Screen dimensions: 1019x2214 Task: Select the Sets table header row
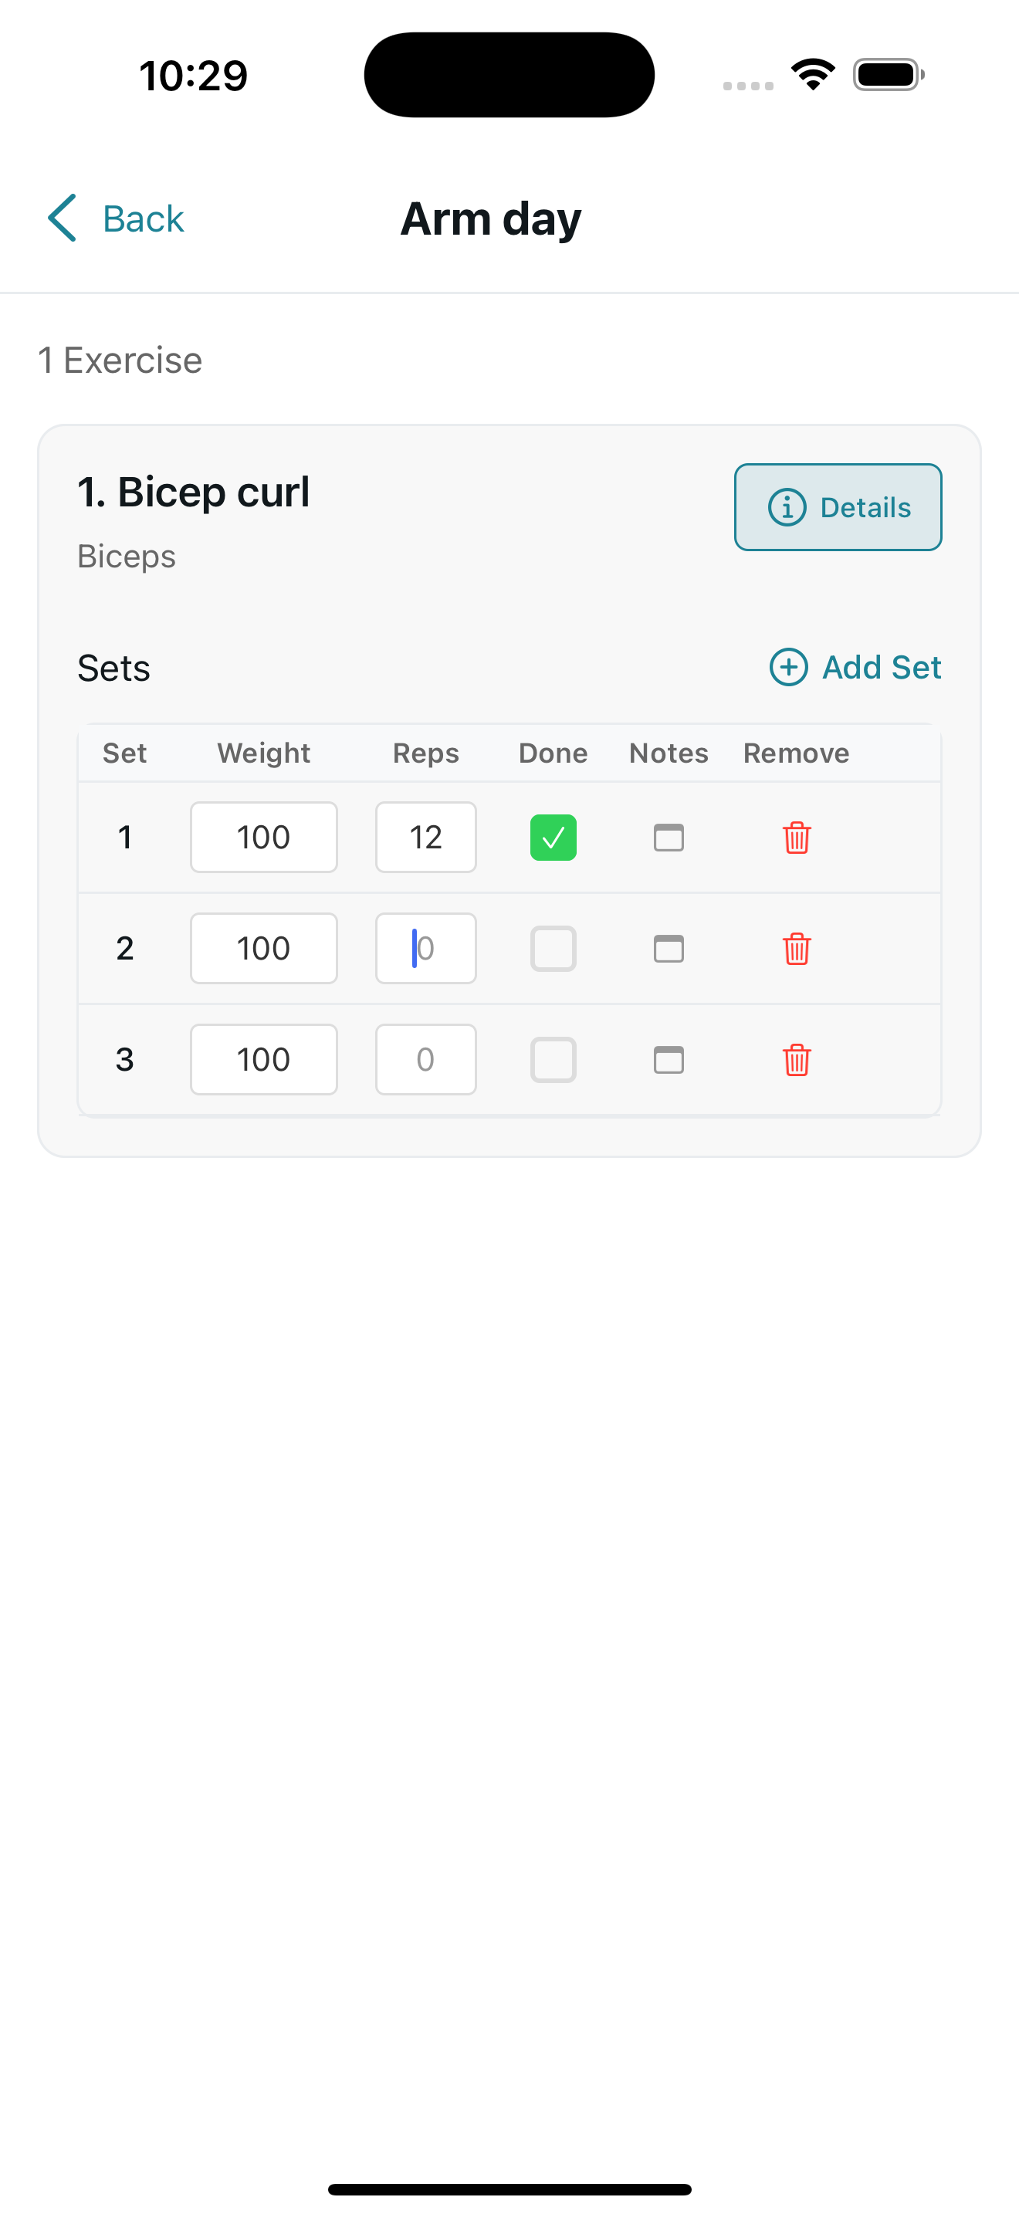(510, 752)
